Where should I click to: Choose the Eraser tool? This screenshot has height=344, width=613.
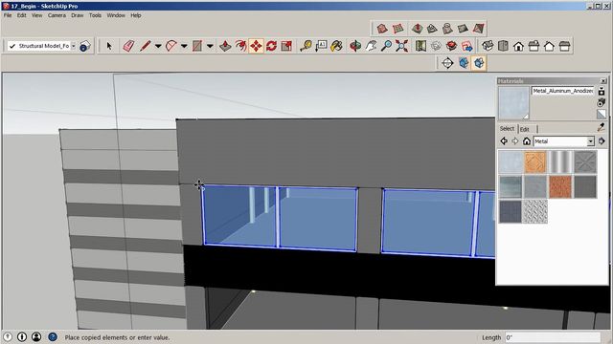[128, 46]
